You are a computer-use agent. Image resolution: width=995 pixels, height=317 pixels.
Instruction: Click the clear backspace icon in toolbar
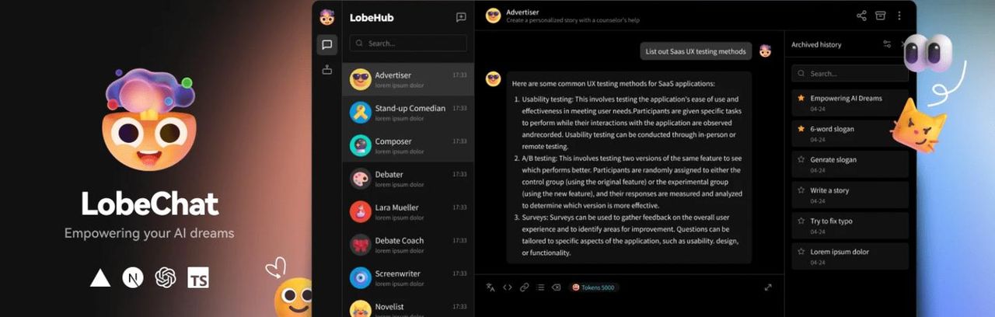pyautogui.click(x=557, y=287)
